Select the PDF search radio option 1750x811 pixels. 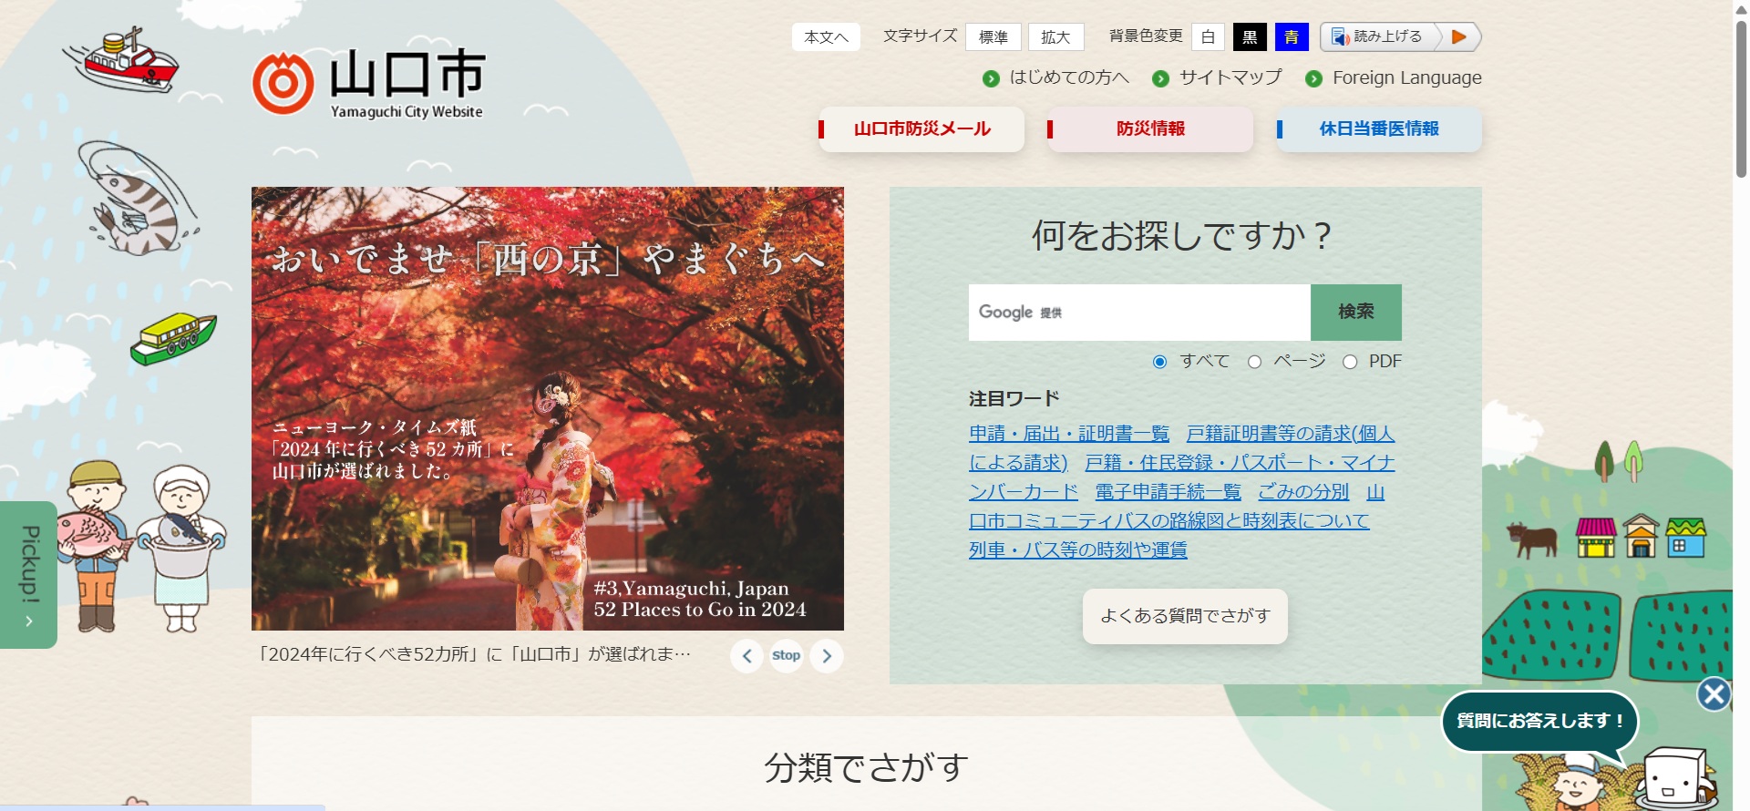[x=1350, y=362]
